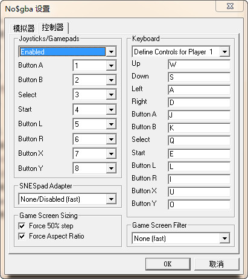
Task: Toggle the Force Aspect Ratio checkbox
Action: (x=22, y=236)
